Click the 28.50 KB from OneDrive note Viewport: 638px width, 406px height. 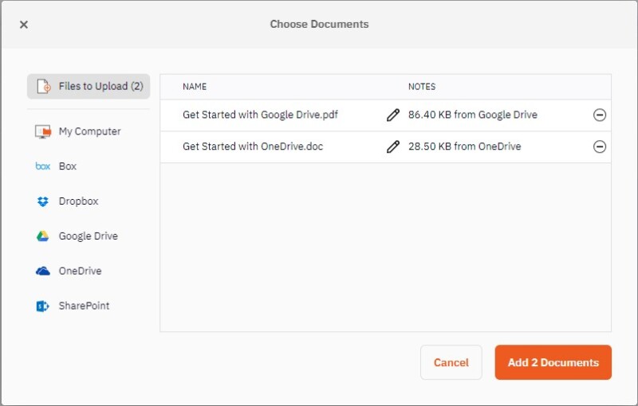[x=464, y=146]
